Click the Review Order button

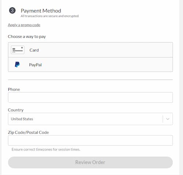tap(90, 162)
